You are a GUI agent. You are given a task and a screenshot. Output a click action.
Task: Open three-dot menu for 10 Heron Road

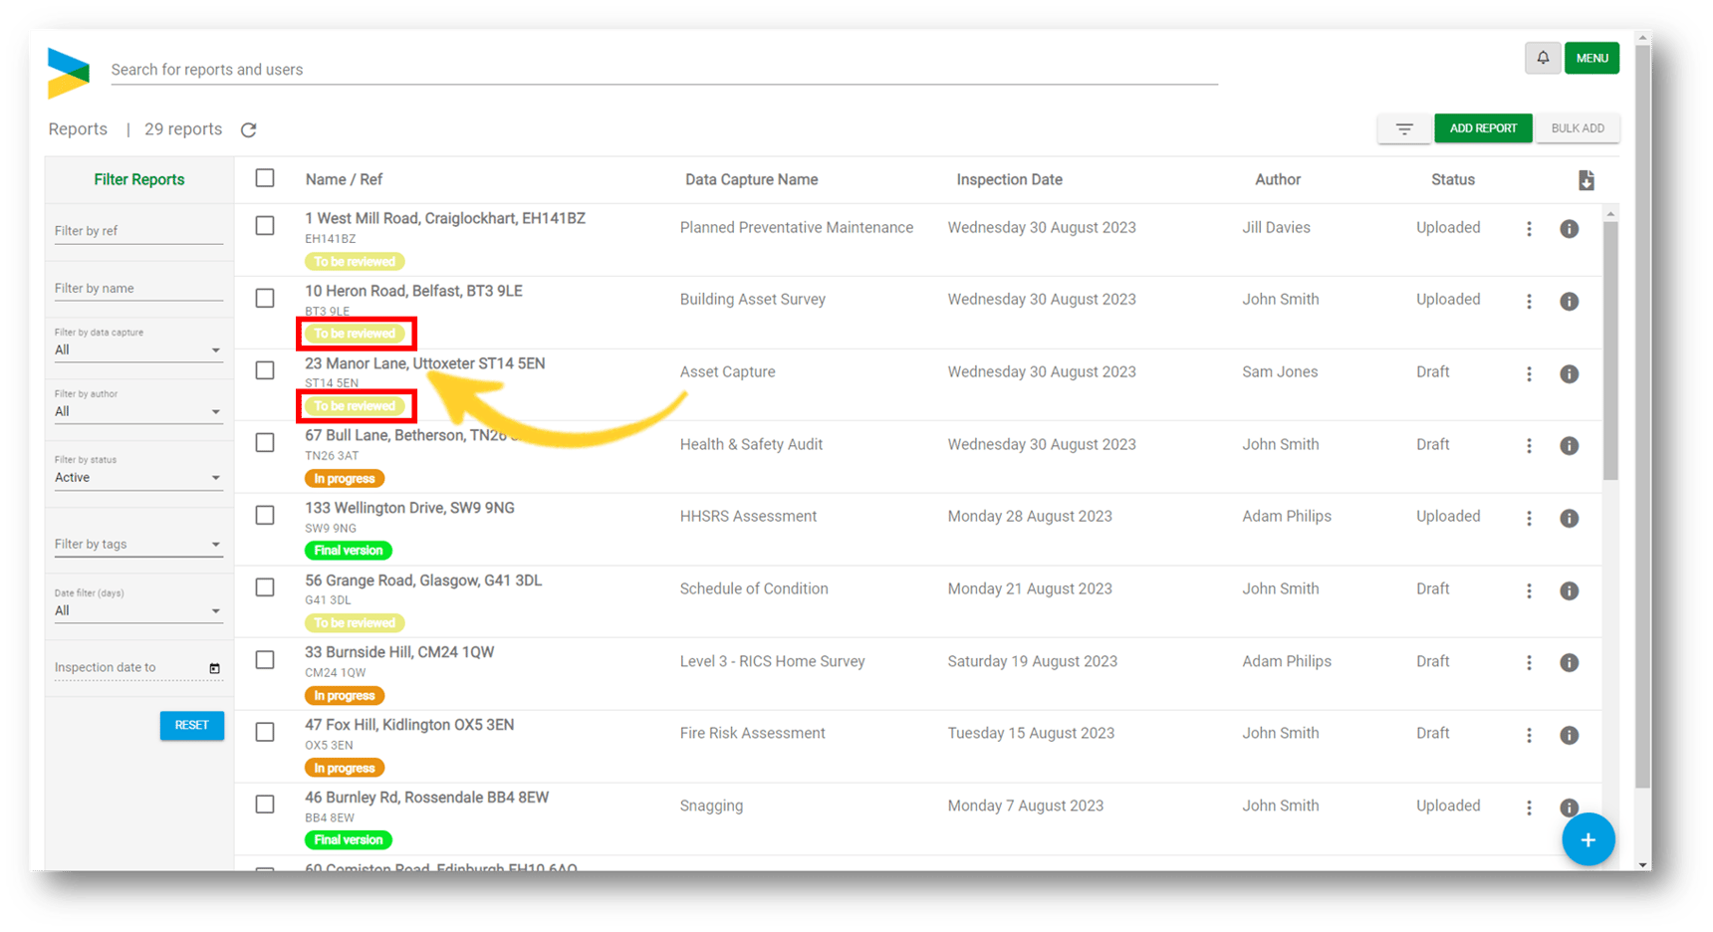point(1529,301)
